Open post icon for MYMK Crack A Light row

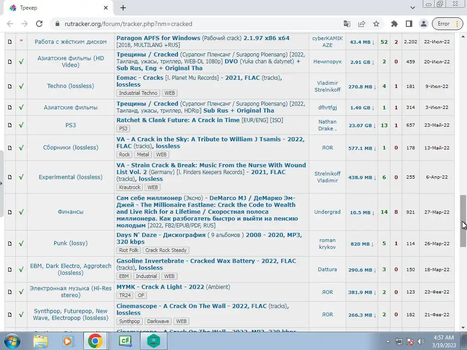(10, 292)
